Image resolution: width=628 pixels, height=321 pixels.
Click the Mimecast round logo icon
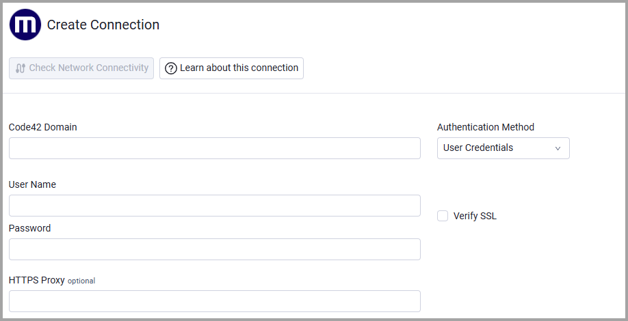tap(25, 25)
